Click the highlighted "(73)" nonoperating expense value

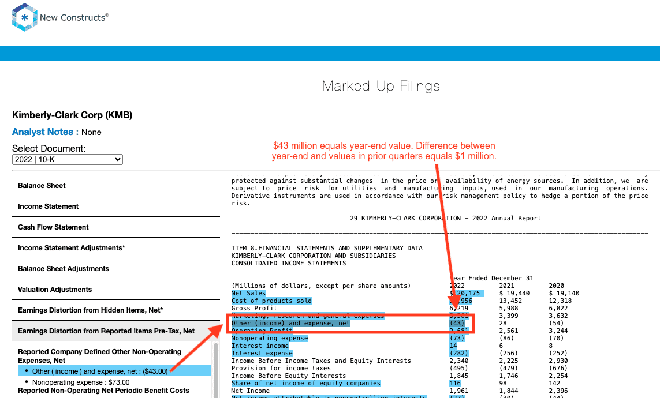(457, 339)
